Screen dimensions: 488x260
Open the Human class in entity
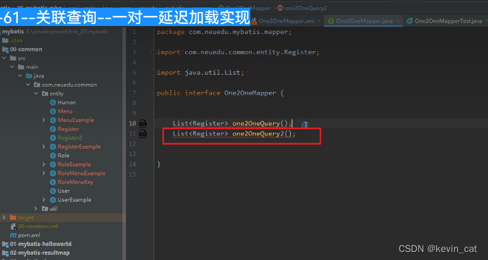point(67,102)
